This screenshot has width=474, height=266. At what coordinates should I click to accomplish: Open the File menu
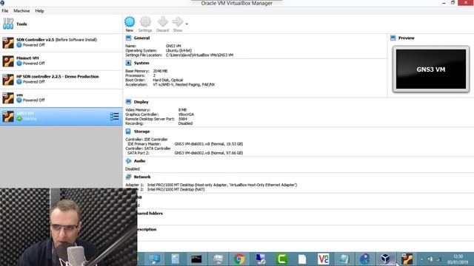point(5,11)
